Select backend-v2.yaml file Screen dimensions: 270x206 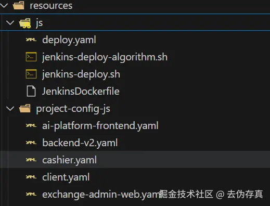[x=80, y=143]
